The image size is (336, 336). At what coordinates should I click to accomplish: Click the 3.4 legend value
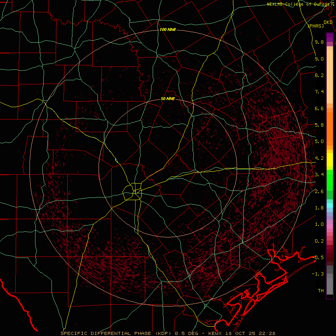point(319,175)
